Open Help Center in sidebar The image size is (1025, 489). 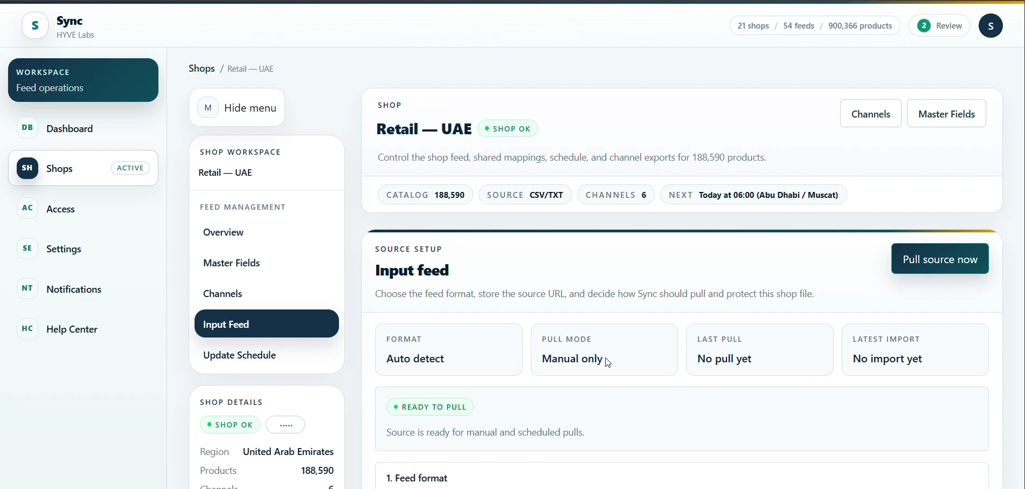click(x=83, y=329)
